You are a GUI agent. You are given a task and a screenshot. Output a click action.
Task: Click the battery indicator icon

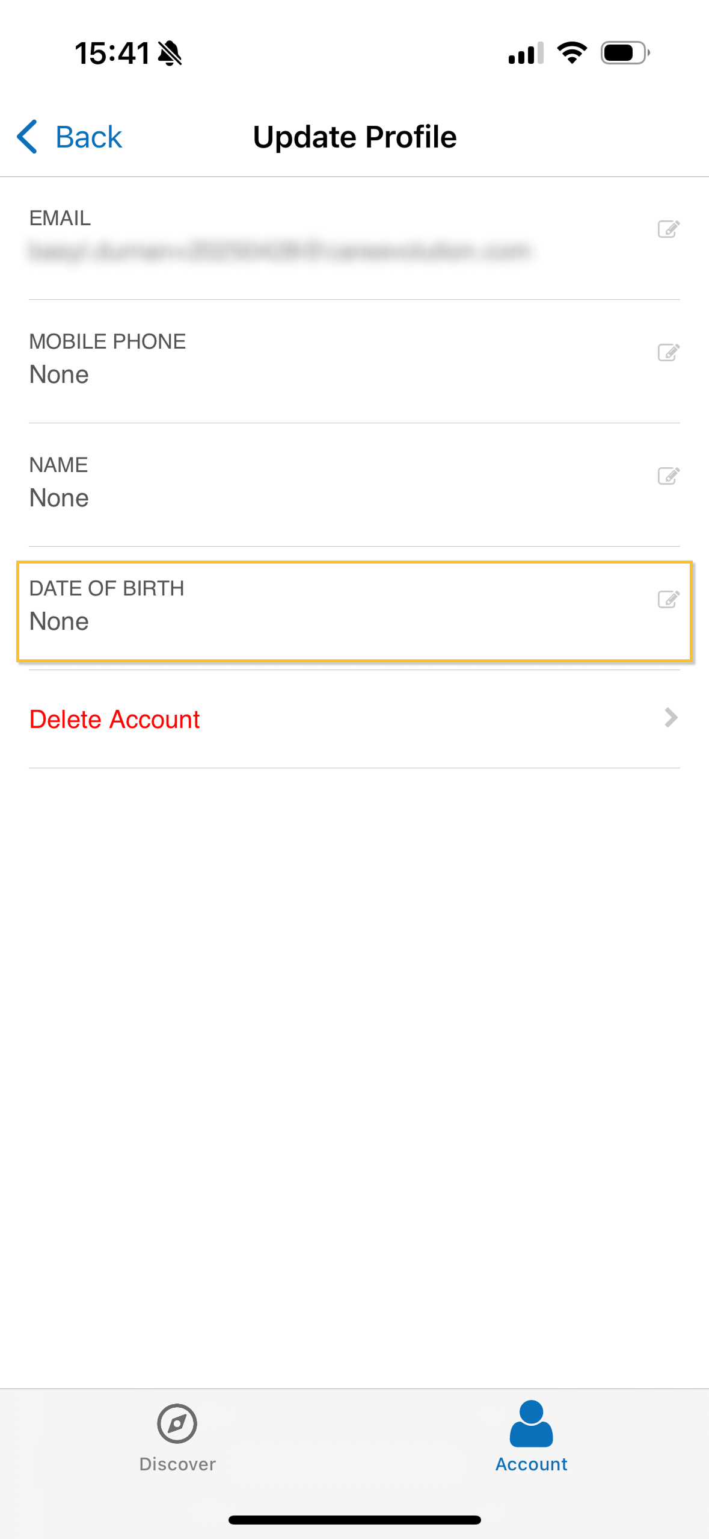pos(624,53)
